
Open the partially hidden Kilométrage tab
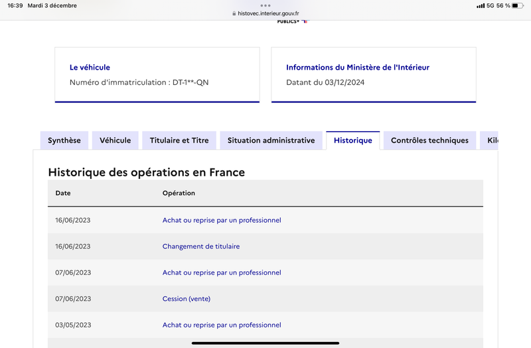pos(489,141)
